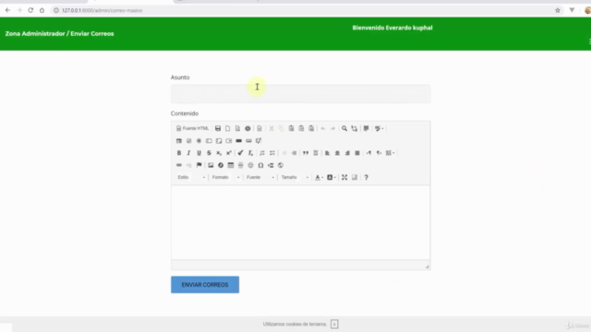Open the Templates icon
The height and width of the screenshot is (332, 591).
[259, 128]
